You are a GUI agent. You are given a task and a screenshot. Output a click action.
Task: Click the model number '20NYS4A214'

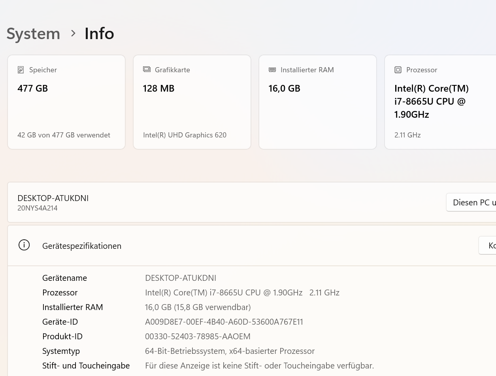(38, 208)
